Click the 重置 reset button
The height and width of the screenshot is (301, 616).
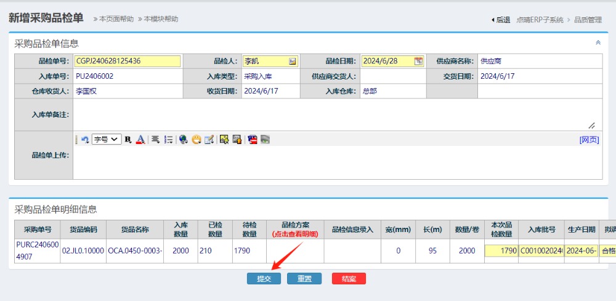point(304,279)
